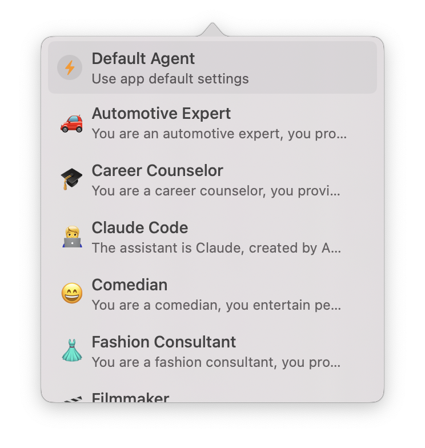425x448 pixels.
Task: Click "You are a comedian" description
Action: pyautogui.click(x=216, y=306)
